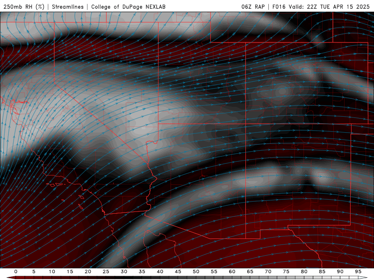The height and width of the screenshot is (280, 374).
Task: Click the "06Z RAP" model run label
Action: click(x=253, y=7)
